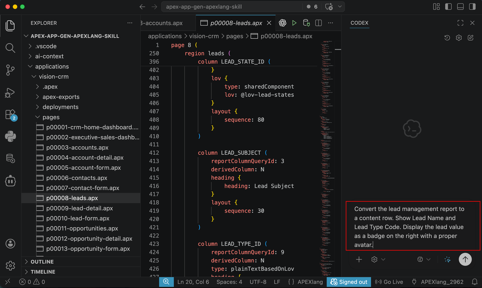Select the p00008-leads.apx editor tab
482x288 pixels.
(x=236, y=23)
